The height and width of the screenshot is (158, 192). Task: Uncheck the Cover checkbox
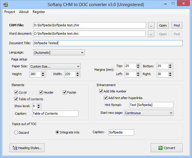(16, 92)
